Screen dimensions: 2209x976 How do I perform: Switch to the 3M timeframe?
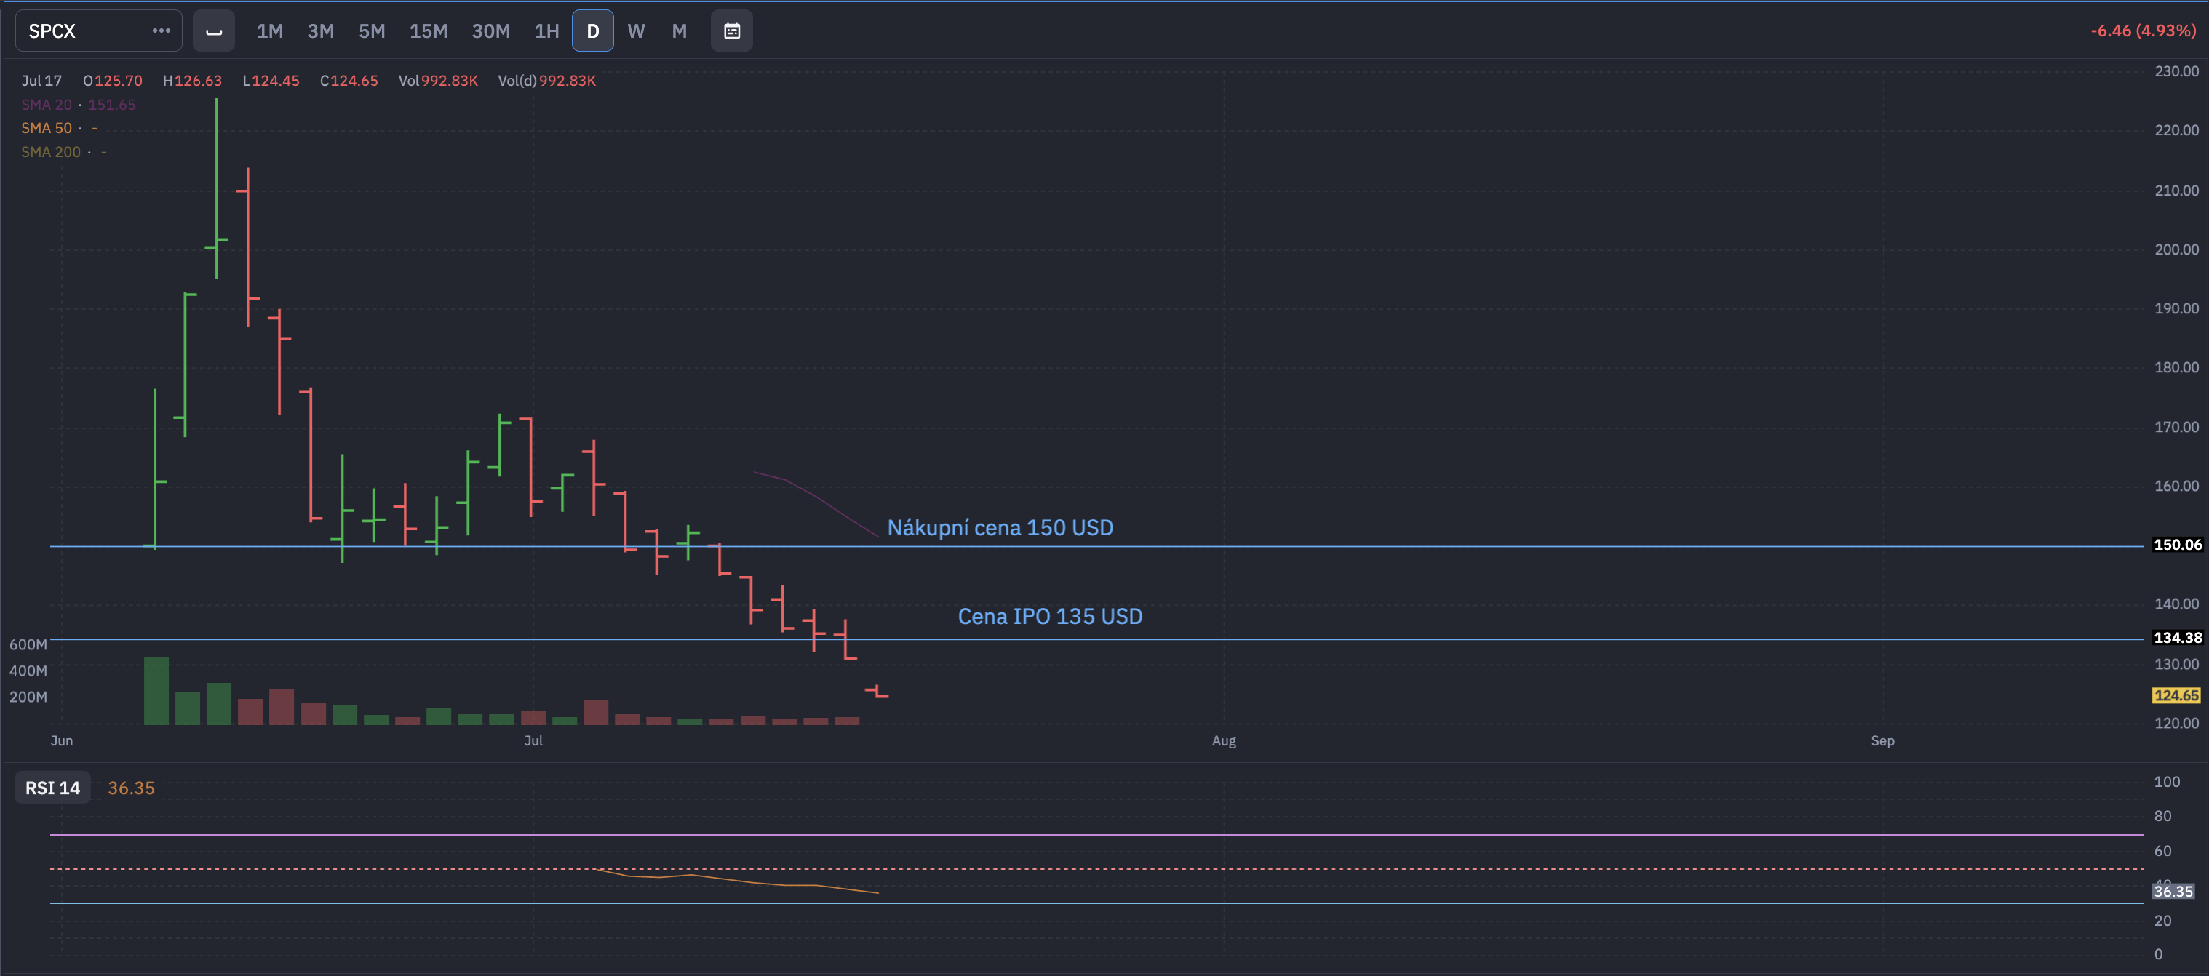pos(321,31)
